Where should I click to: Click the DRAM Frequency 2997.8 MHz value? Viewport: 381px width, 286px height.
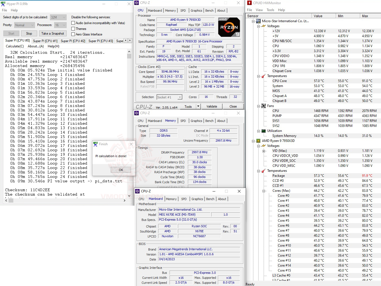pos(200,152)
